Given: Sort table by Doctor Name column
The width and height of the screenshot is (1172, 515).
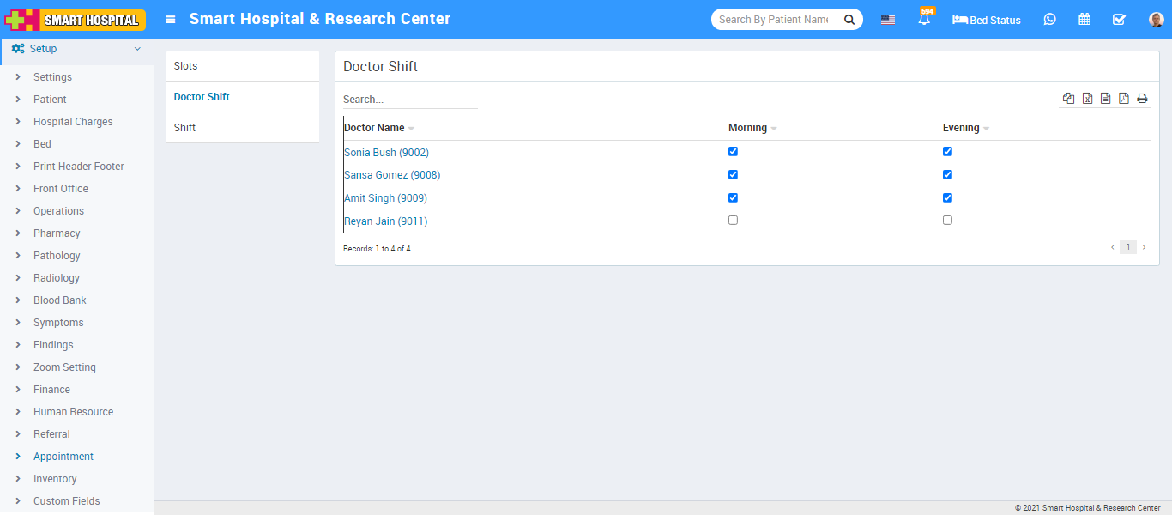Looking at the screenshot, I should [x=374, y=128].
